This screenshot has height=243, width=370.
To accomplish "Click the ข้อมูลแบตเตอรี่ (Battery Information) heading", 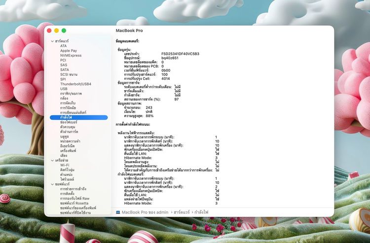I will tap(127, 41).
